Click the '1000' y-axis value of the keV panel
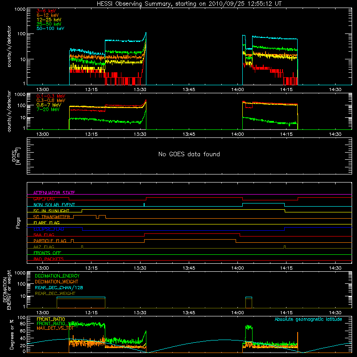The image size is (357, 357). [20, 9]
